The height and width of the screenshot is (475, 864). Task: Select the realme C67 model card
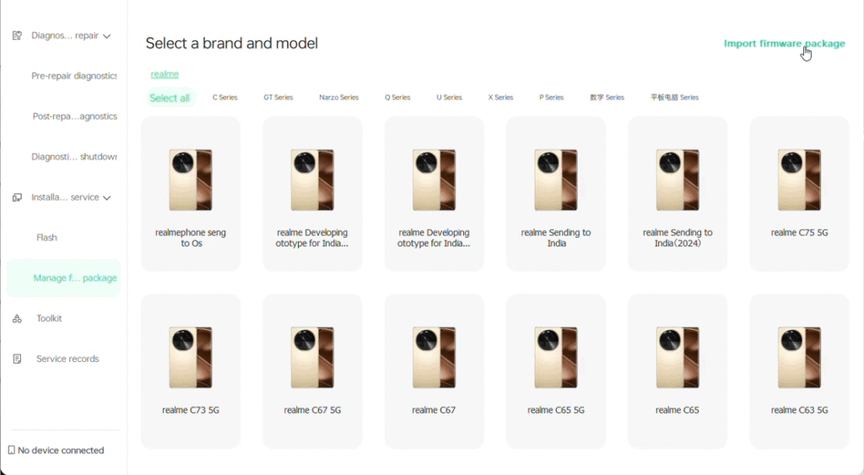pyautogui.click(x=435, y=371)
